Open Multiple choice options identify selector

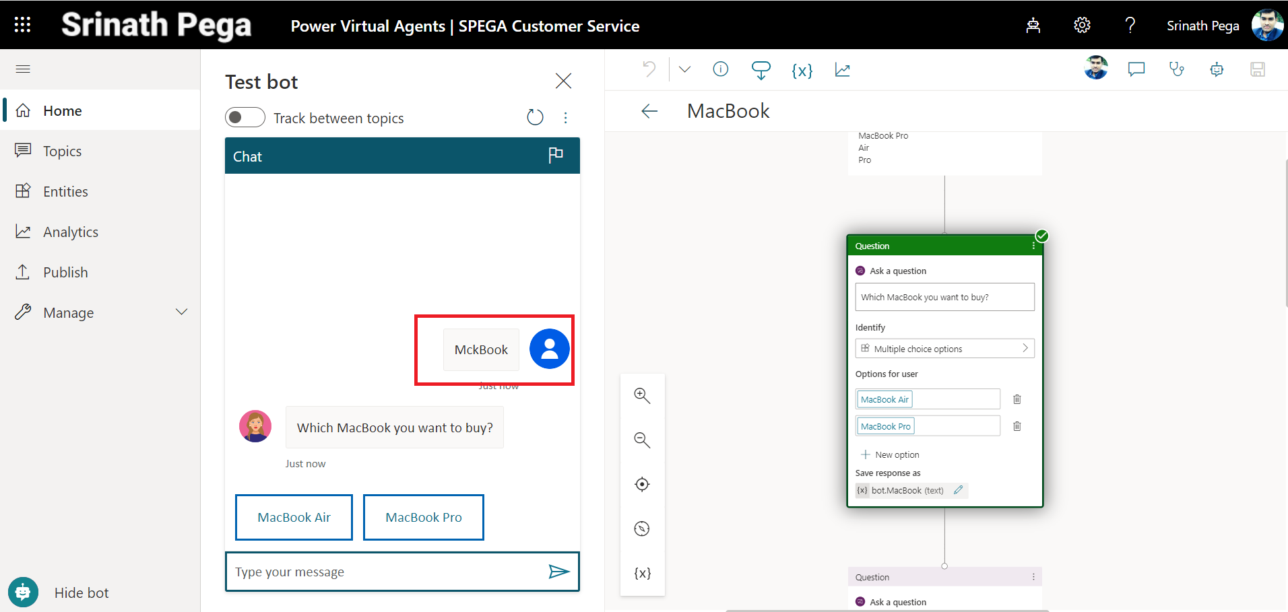[944, 349]
